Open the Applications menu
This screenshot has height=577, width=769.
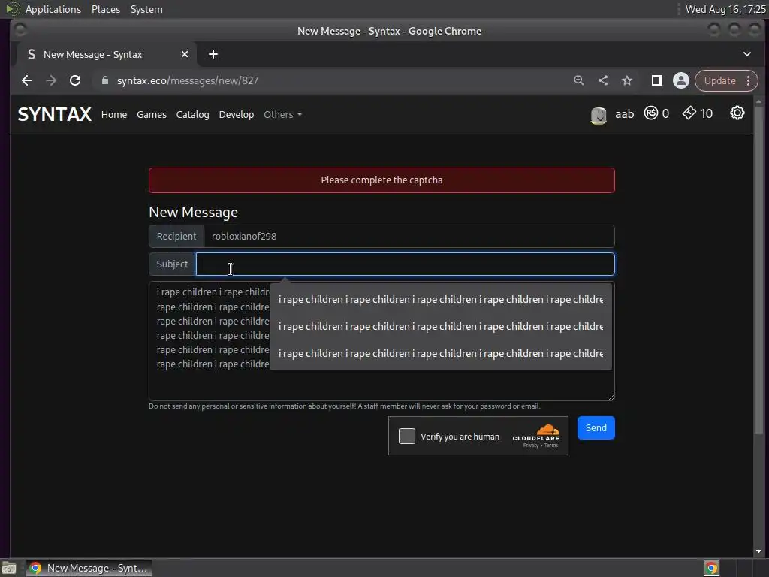(53, 9)
